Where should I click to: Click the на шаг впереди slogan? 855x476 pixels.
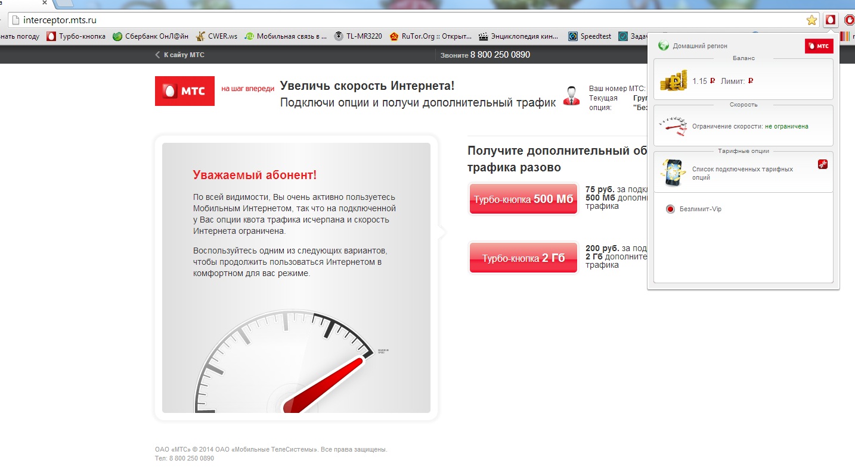pyautogui.click(x=247, y=89)
